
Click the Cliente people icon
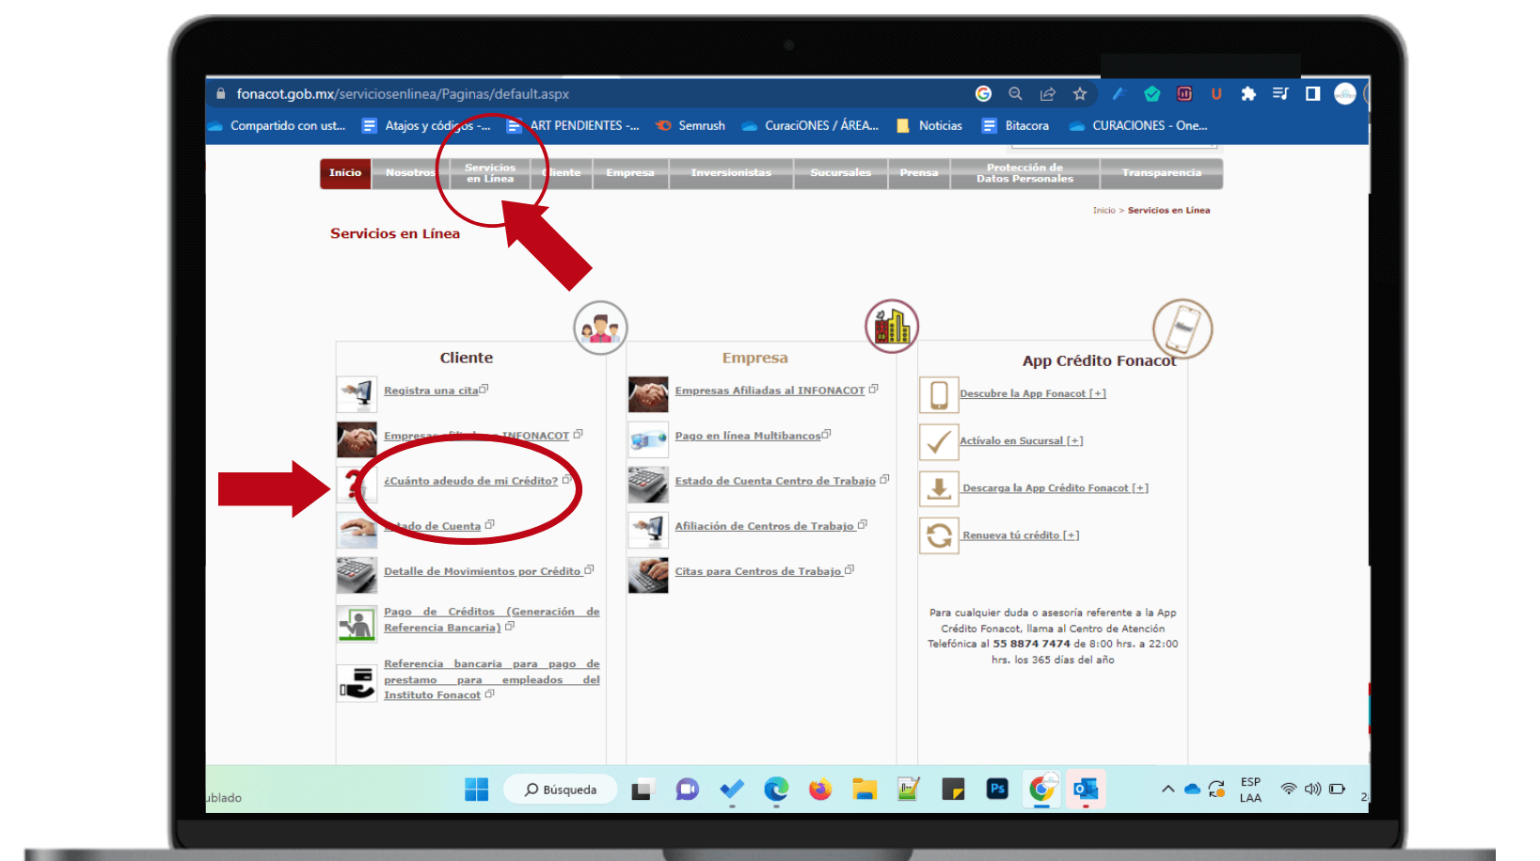point(600,328)
